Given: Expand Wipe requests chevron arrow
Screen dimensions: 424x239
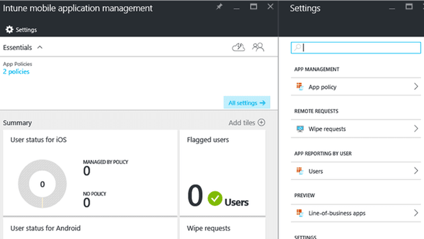Looking at the screenshot, I should click(x=416, y=129).
